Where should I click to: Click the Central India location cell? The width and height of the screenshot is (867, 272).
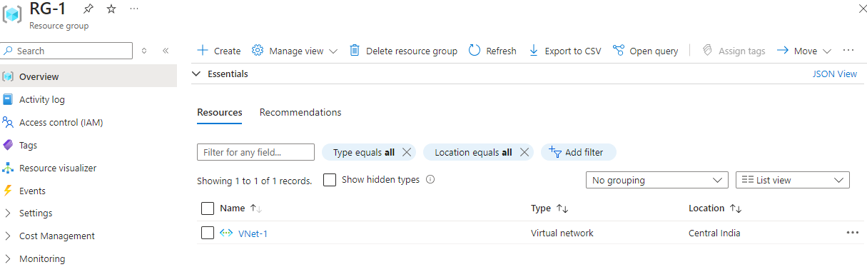pos(714,233)
